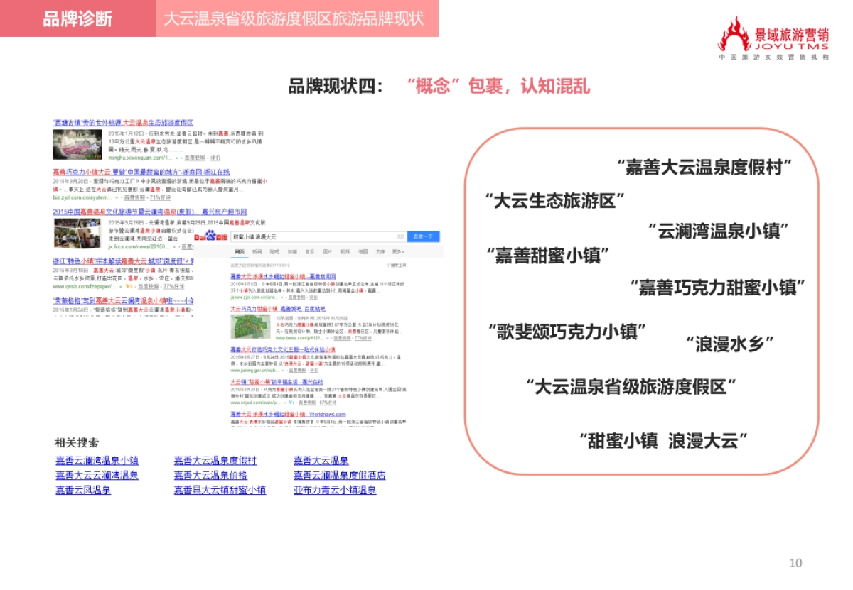Expand the snapshot arrow next to minghu.xiwenquan.com
Viewport: 853px width, 590px height.
point(177,158)
